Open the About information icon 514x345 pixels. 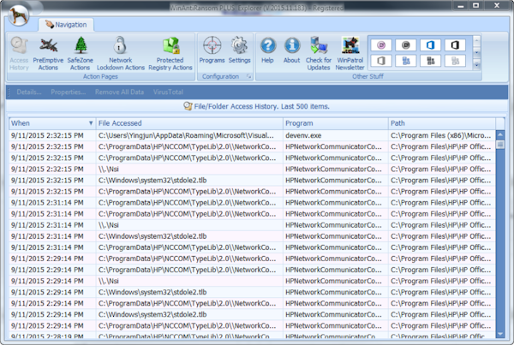(292, 51)
